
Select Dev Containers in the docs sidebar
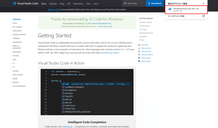[19, 86]
